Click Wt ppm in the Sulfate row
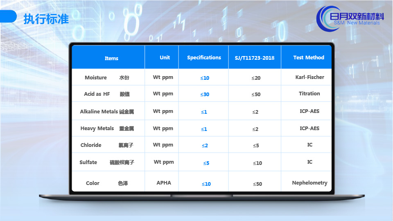Screen dimensions: 393x221 164,162
